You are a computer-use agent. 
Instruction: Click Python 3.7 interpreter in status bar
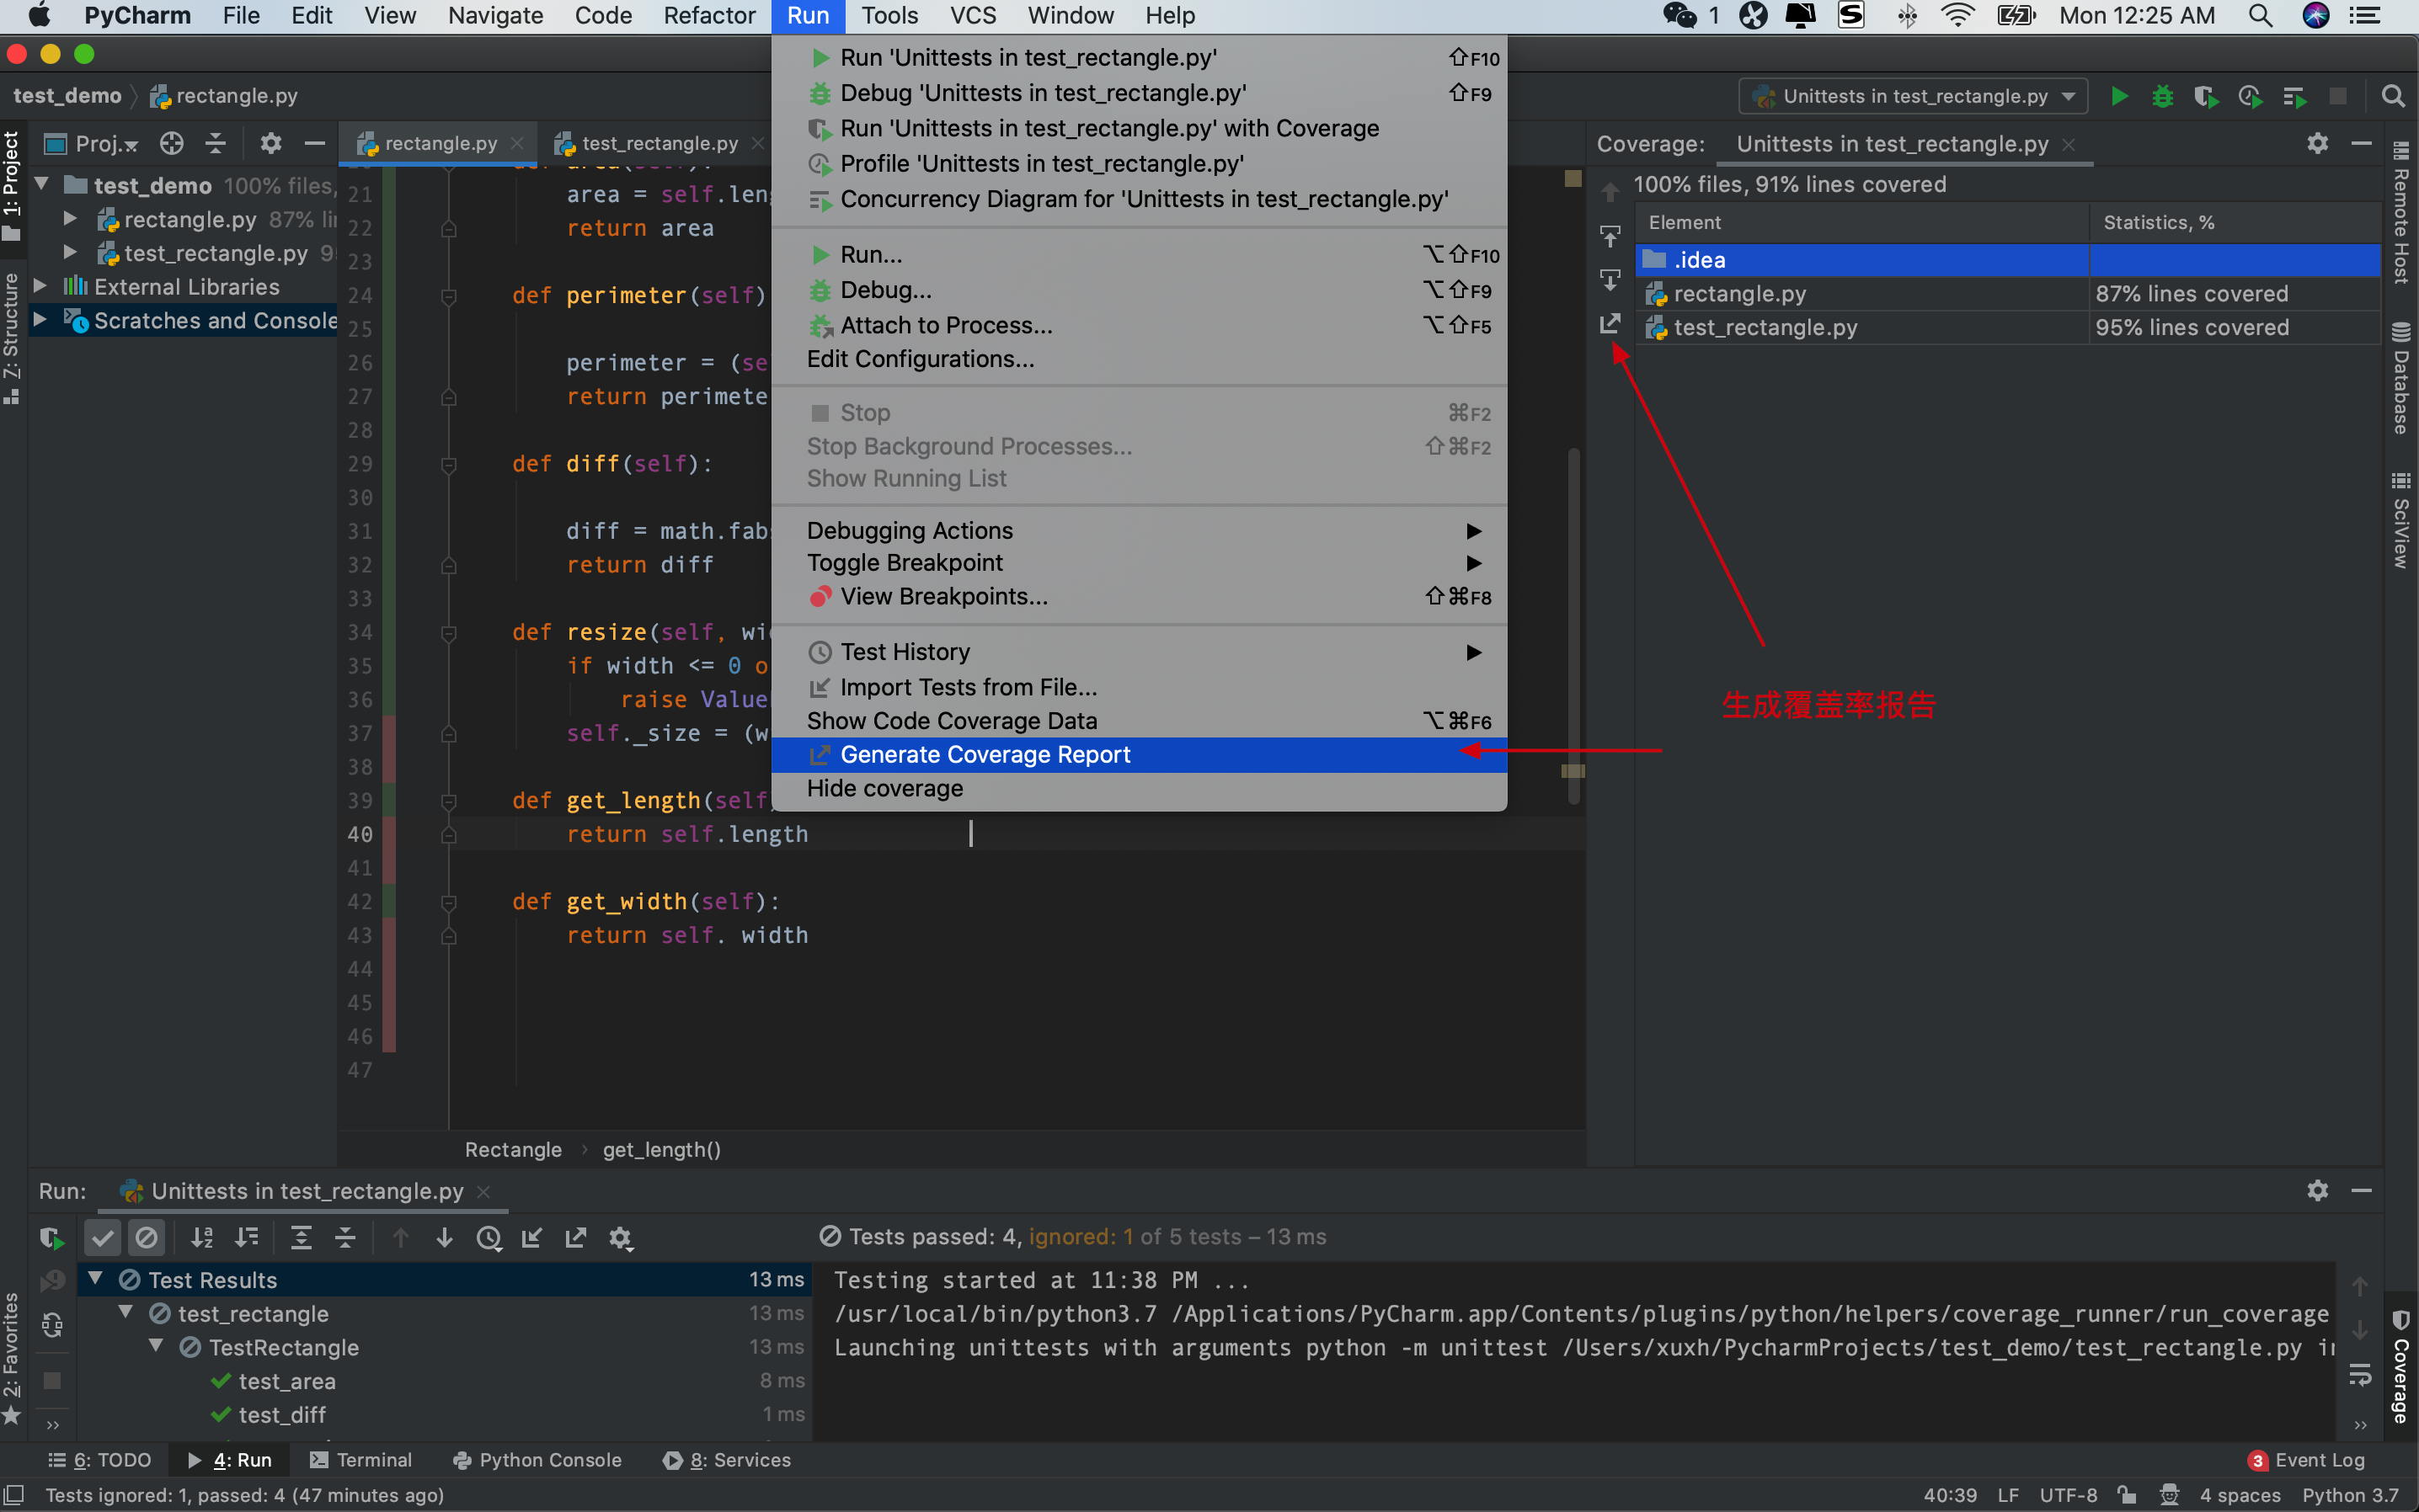tap(2350, 1495)
